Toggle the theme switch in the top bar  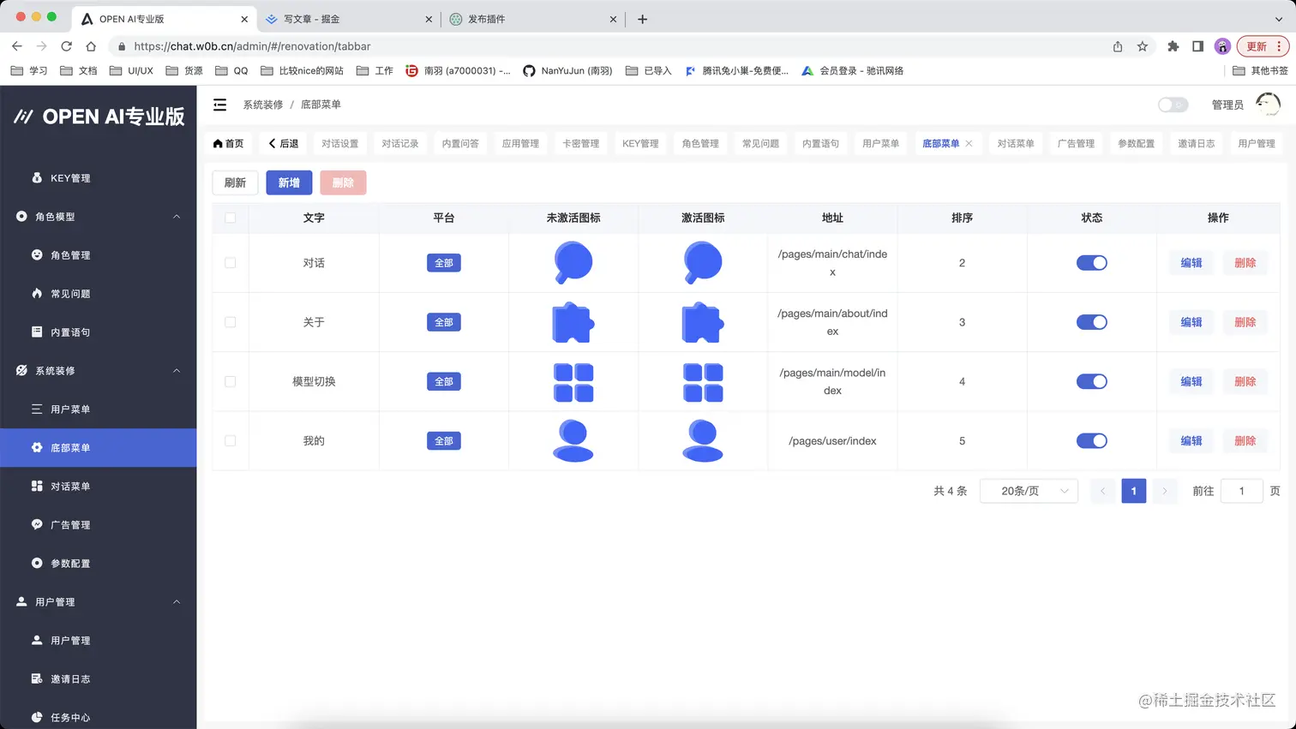(1173, 104)
